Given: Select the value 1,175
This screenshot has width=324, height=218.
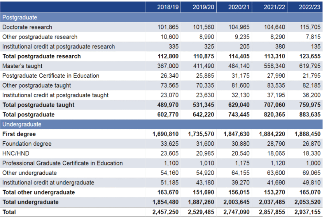Looking at the screenshot, I should pyautogui.click(x=242, y=163).
